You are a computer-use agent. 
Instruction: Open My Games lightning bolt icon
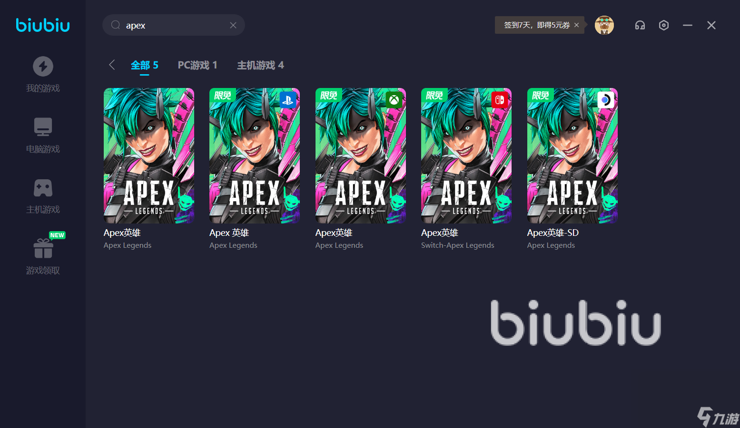(43, 66)
